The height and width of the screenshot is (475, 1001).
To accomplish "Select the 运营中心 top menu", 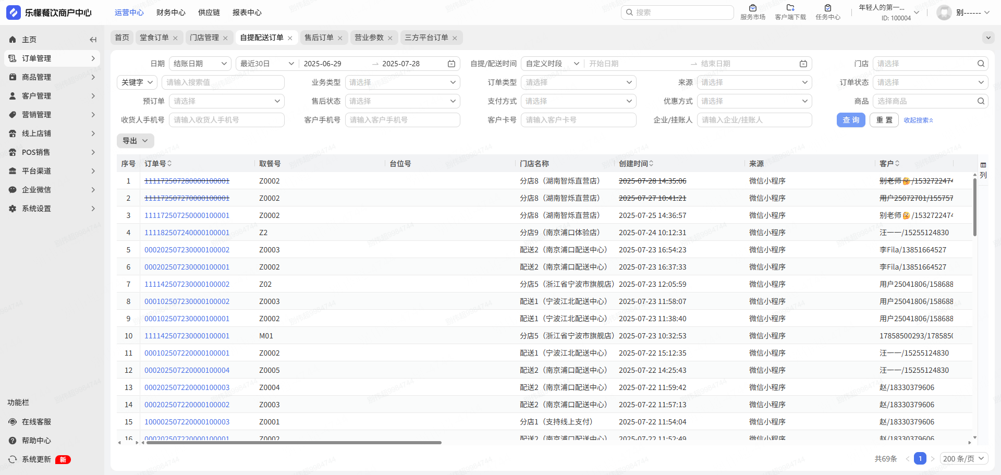I will tap(129, 13).
